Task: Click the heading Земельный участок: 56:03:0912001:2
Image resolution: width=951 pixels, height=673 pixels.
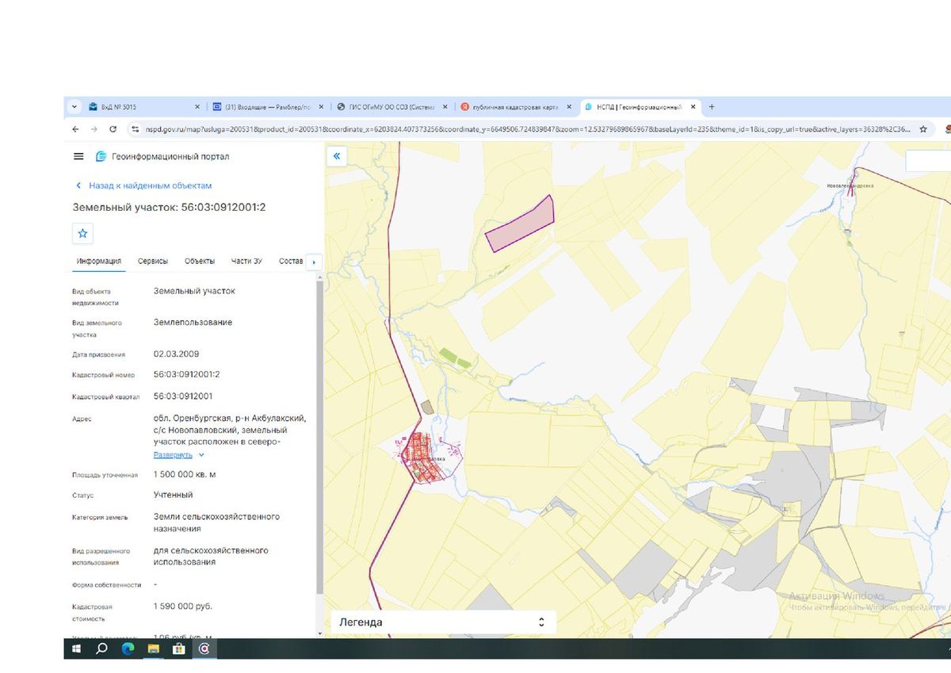Action: [169, 208]
